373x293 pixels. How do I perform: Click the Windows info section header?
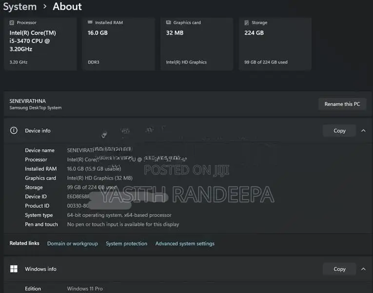[187, 269]
